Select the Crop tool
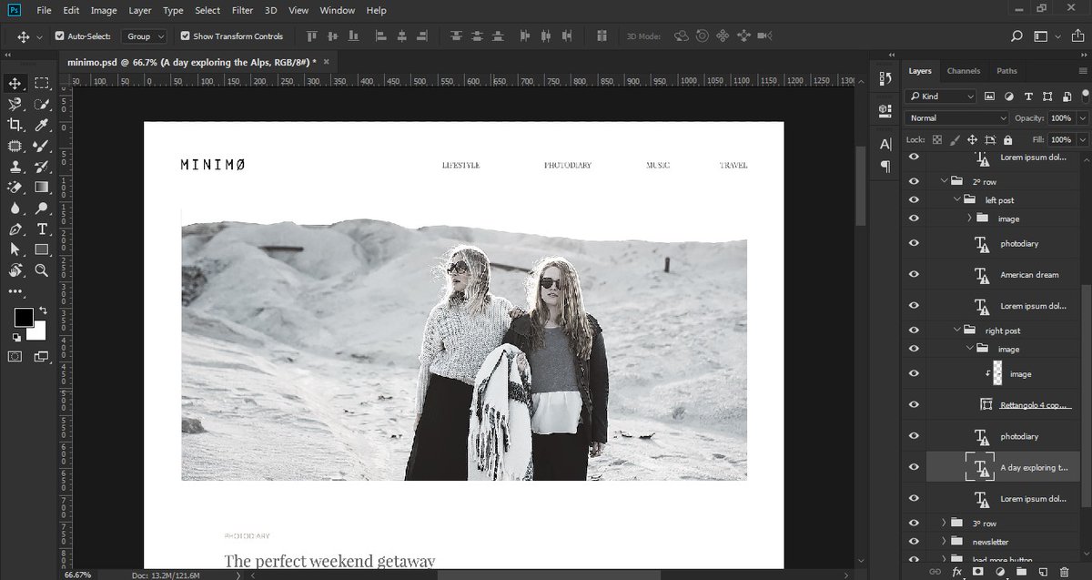This screenshot has height=580, width=1092. coord(15,125)
